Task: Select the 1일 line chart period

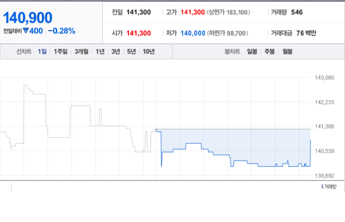Action: pos(42,51)
